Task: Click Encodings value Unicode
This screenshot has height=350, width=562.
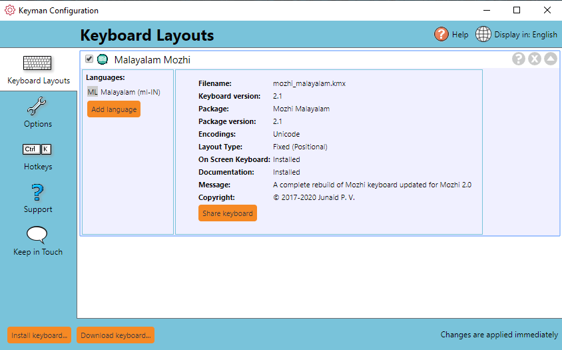Action: click(x=286, y=134)
